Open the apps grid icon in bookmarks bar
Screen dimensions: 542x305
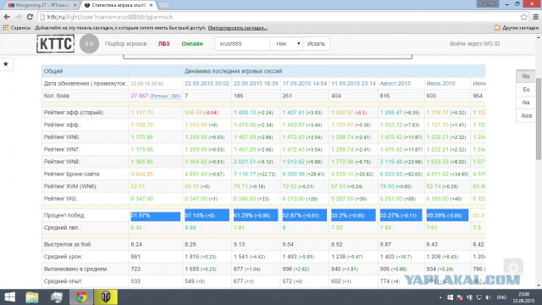[x=6, y=28]
